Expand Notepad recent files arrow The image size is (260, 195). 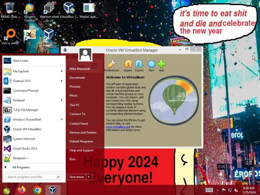pos(62,100)
